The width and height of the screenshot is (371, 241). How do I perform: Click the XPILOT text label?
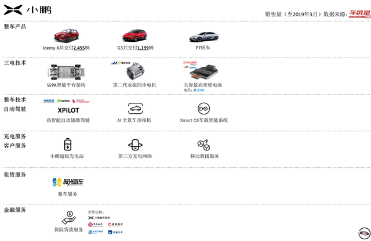[68, 110]
